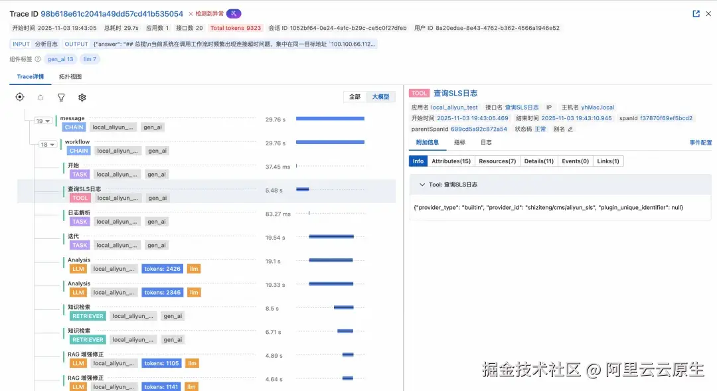Click the 查询SLS日志 span duration bar
Screen dimensions: 717x391
coord(303,190)
